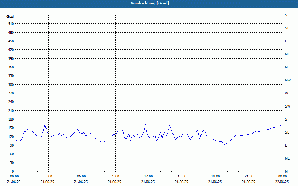Select the 12:00 time label
The image size is (298, 186).
(x=148, y=176)
